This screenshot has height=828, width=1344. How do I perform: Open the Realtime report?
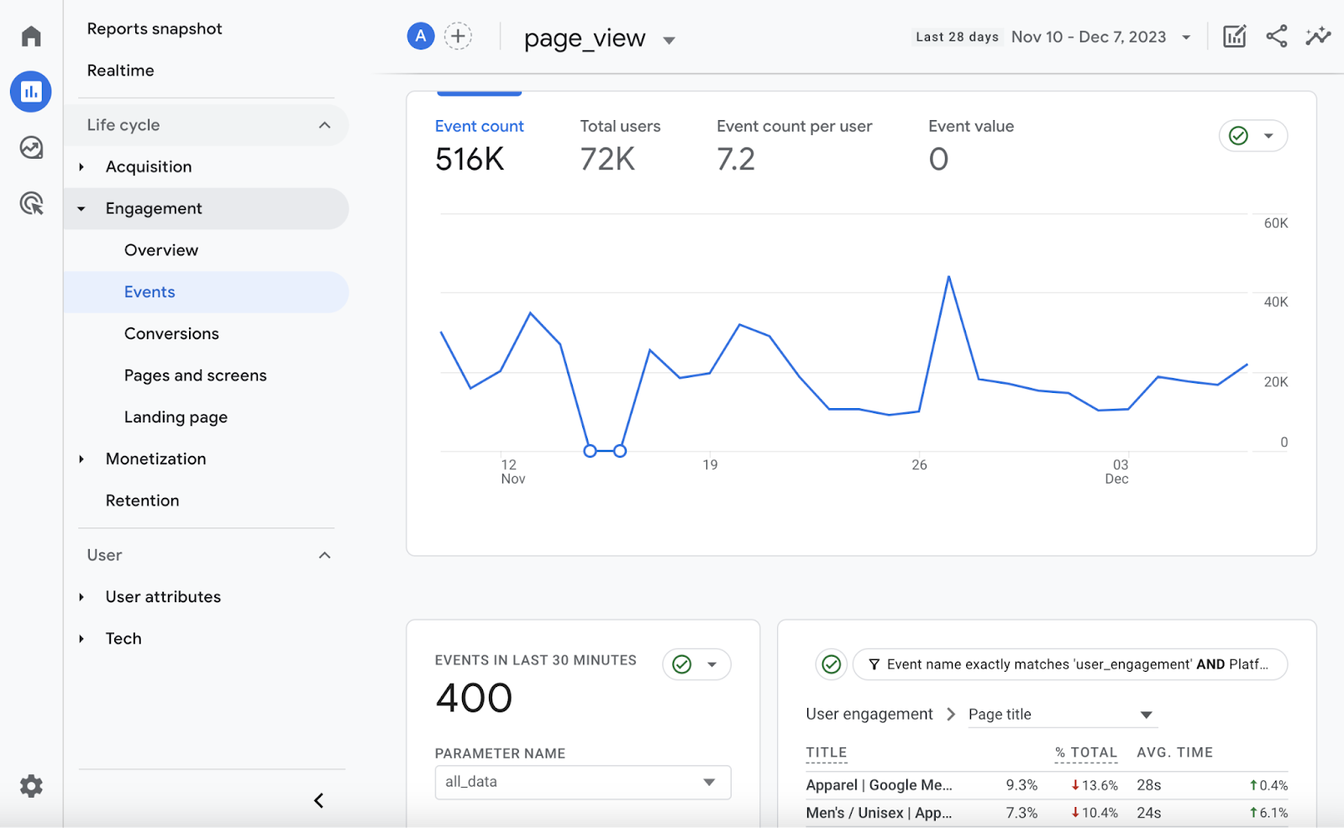(120, 71)
